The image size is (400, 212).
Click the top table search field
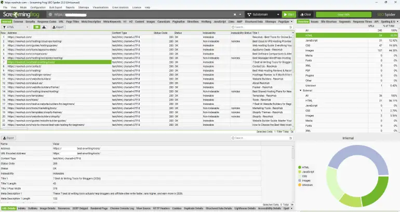261,27
